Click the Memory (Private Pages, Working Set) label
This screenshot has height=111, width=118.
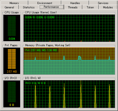pos(48,45)
